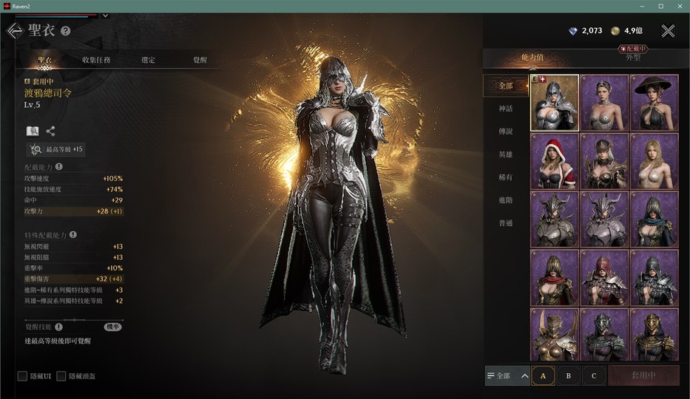This screenshot has height=399, width=690.
Task: Click the diamond currency icon
Action: [x=573, y=31]
